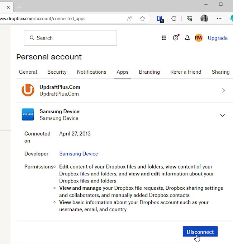The height and width of the screenshot is (244, 233).
Task: Maximize the browser window
Action: tap(221, 4)
